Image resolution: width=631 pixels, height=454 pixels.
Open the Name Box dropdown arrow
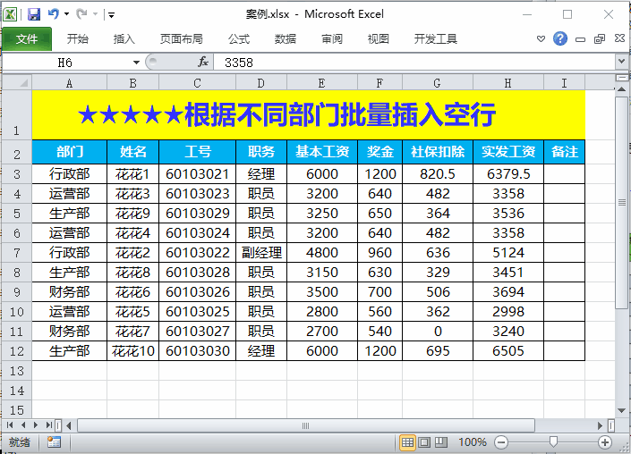(136, 62)
